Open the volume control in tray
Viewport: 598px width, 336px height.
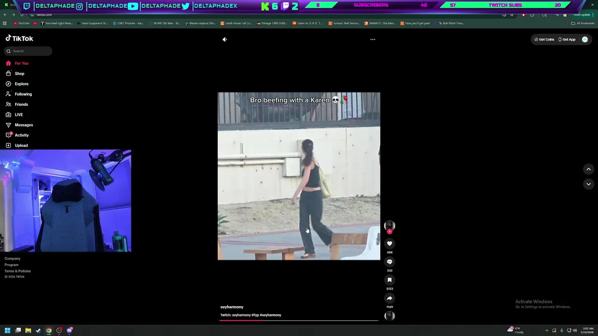coord(575,330)
